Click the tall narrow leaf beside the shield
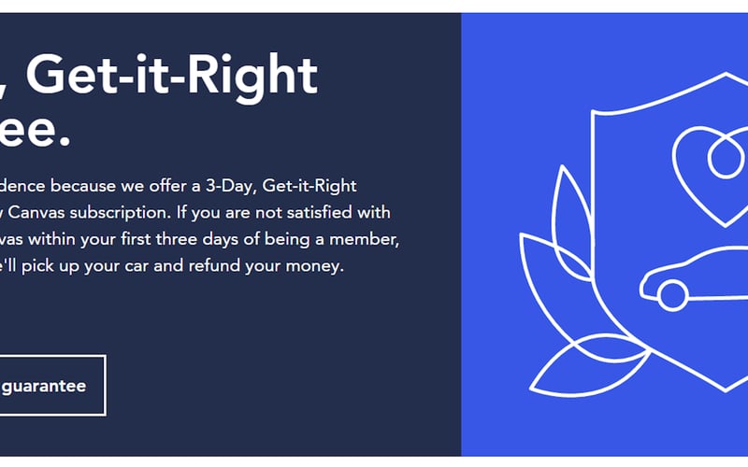 (x=571, y=221)
